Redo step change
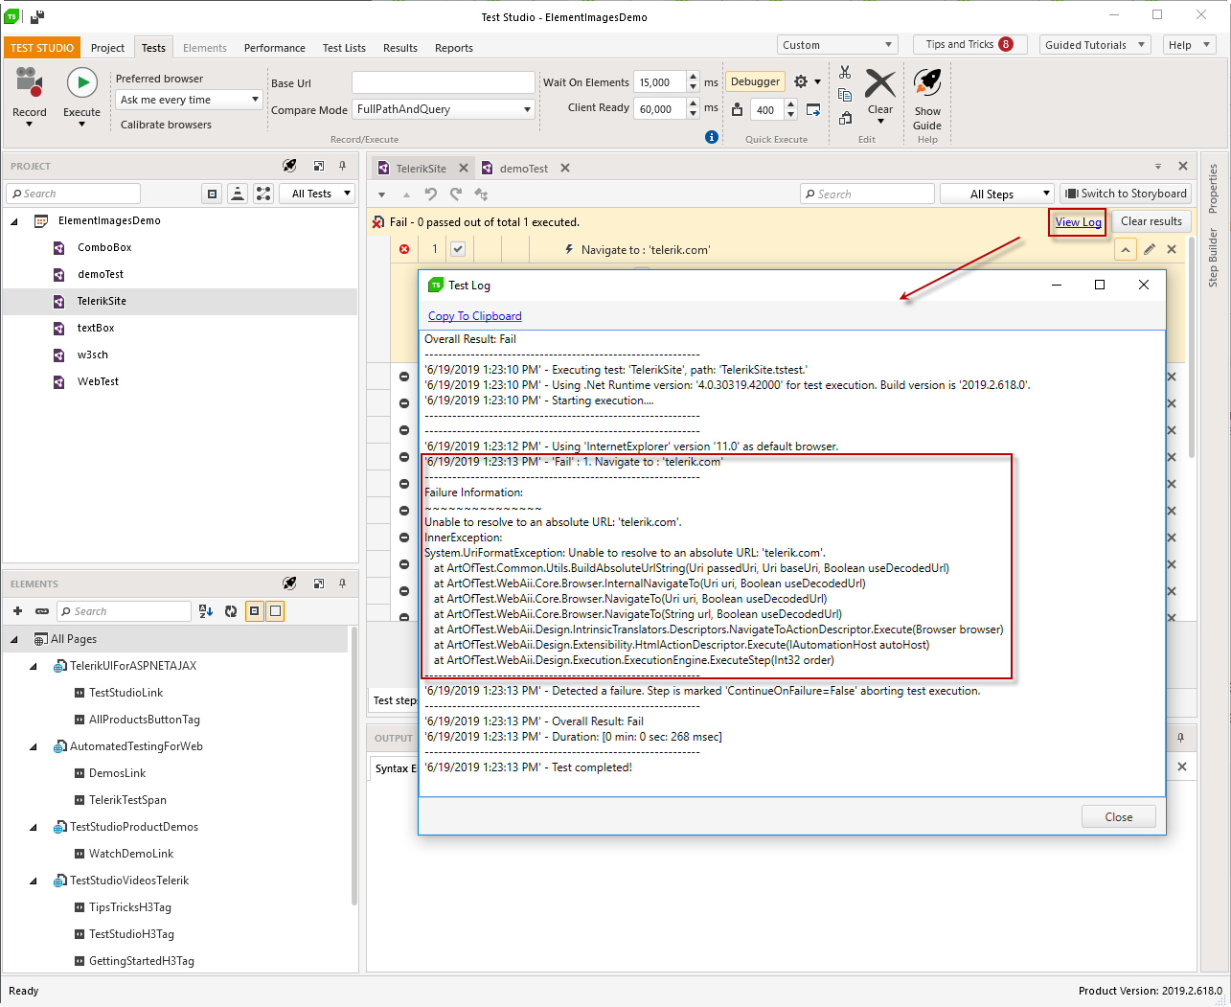Screen dimensions: 1231x1007 click(x=456, y=195)
